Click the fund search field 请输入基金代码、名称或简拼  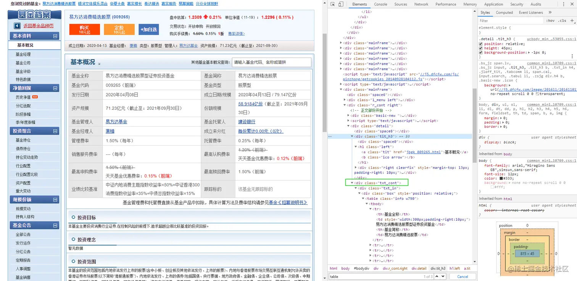[271, 62]
